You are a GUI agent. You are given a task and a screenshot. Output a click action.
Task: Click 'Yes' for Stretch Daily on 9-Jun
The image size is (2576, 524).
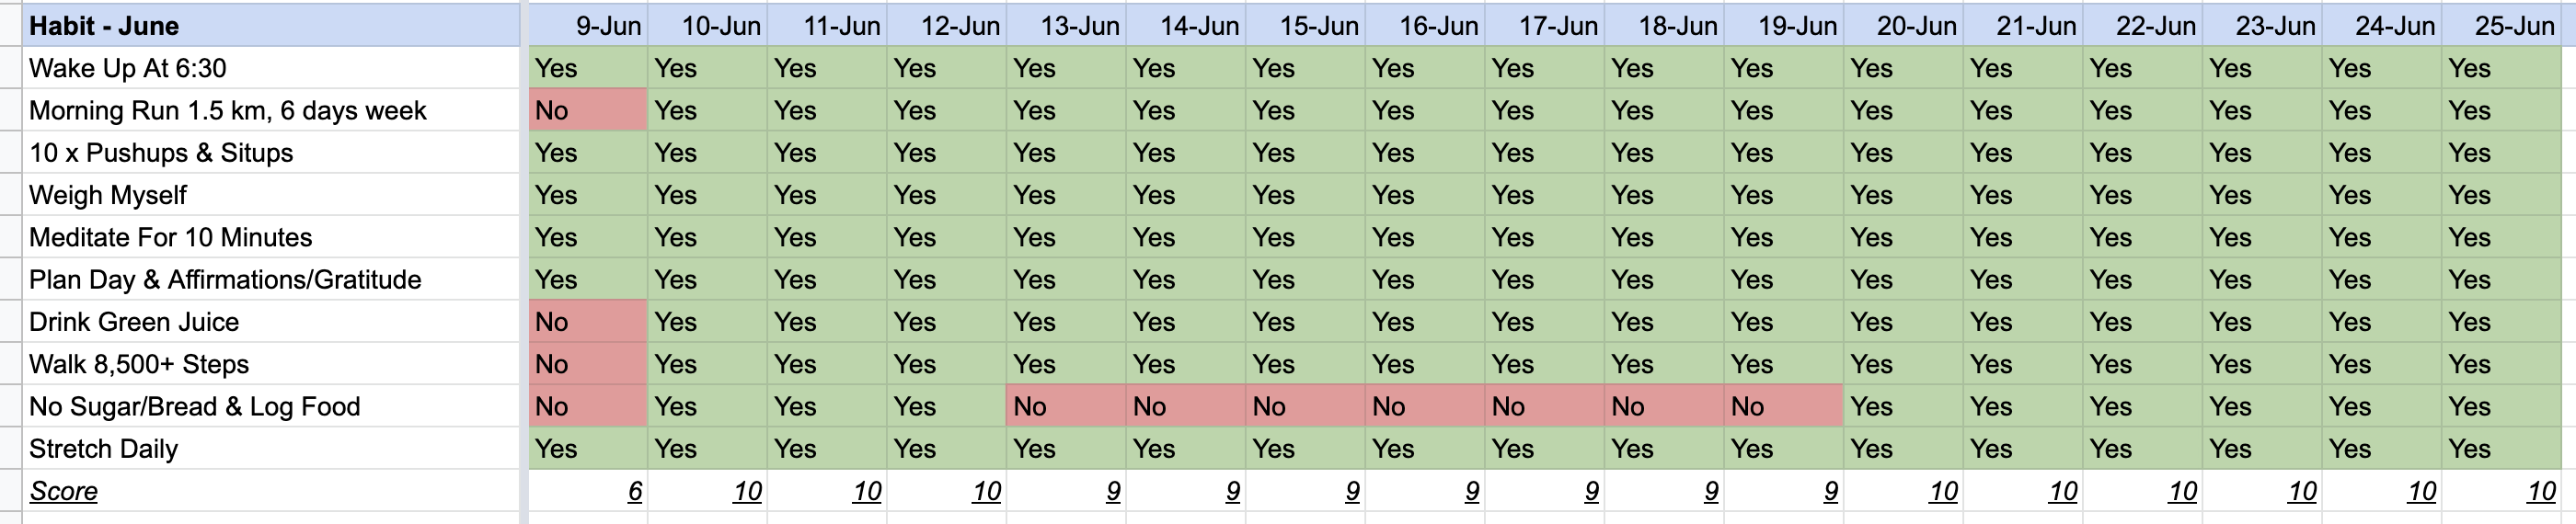588,449
